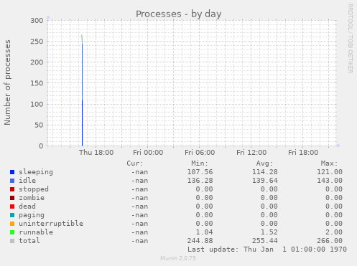Image resolution: width=357 pixels, height=266 pixels.
Task: Click the 'Thu 18:00' x-axis label
Action: 96,153
